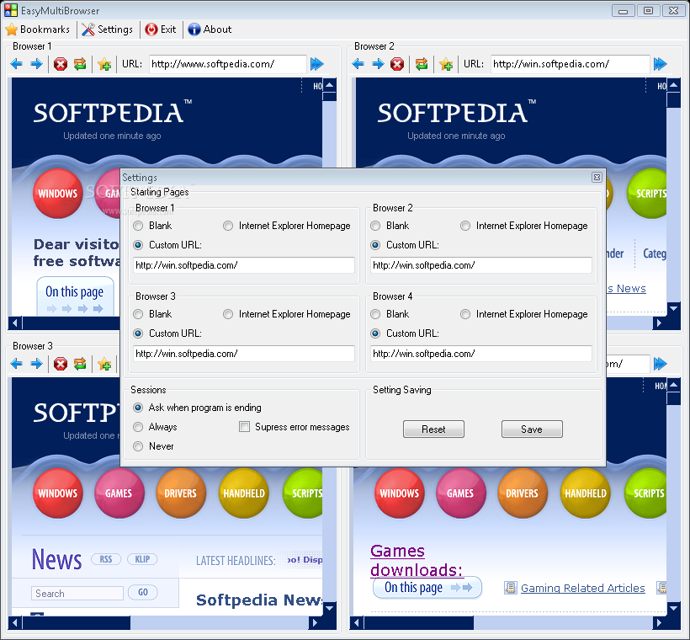Click the KLIP button next to News

pyautogui.click(x=142, y=559)
